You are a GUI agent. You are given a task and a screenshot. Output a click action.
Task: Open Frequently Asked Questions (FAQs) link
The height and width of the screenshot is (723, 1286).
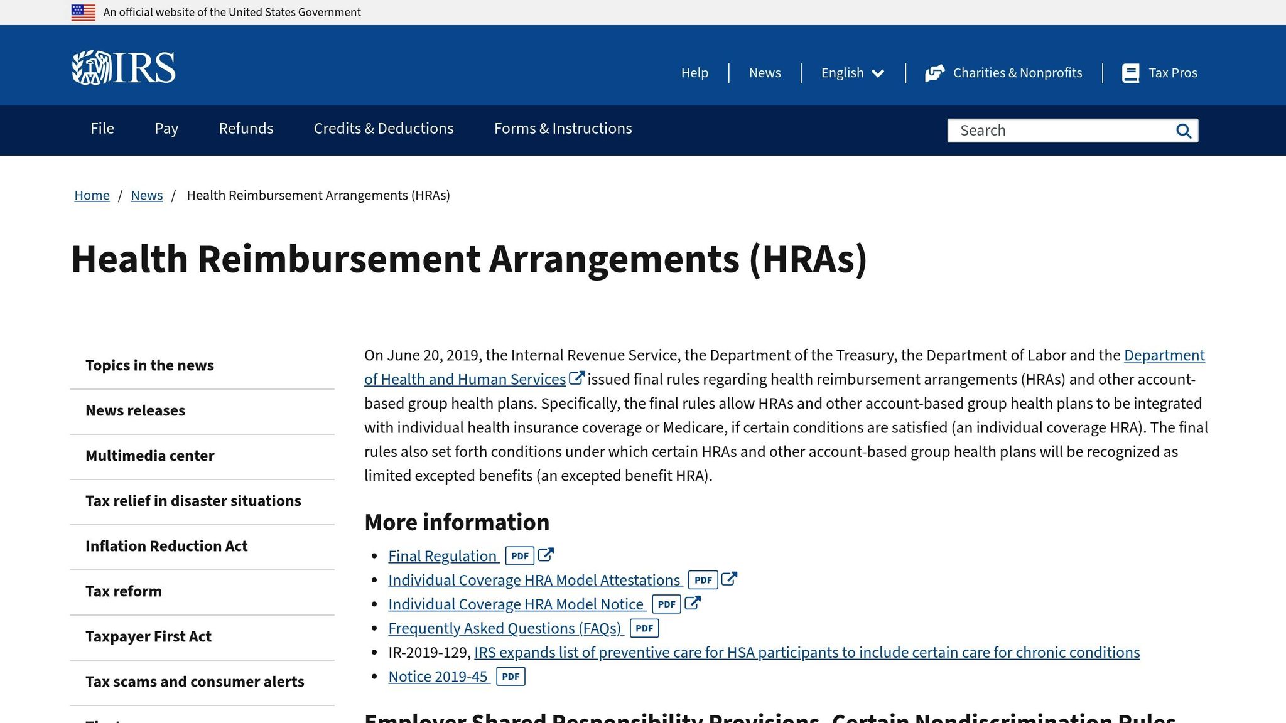click(505, 628)
